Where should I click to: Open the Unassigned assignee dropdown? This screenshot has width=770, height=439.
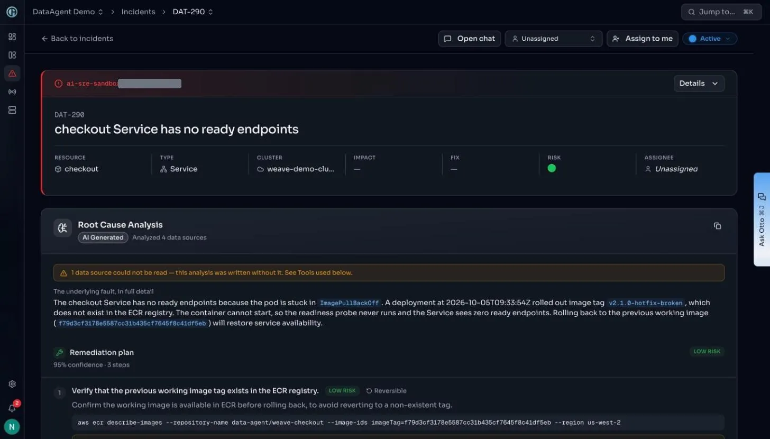pyautogui.click(x=554, y=39)
